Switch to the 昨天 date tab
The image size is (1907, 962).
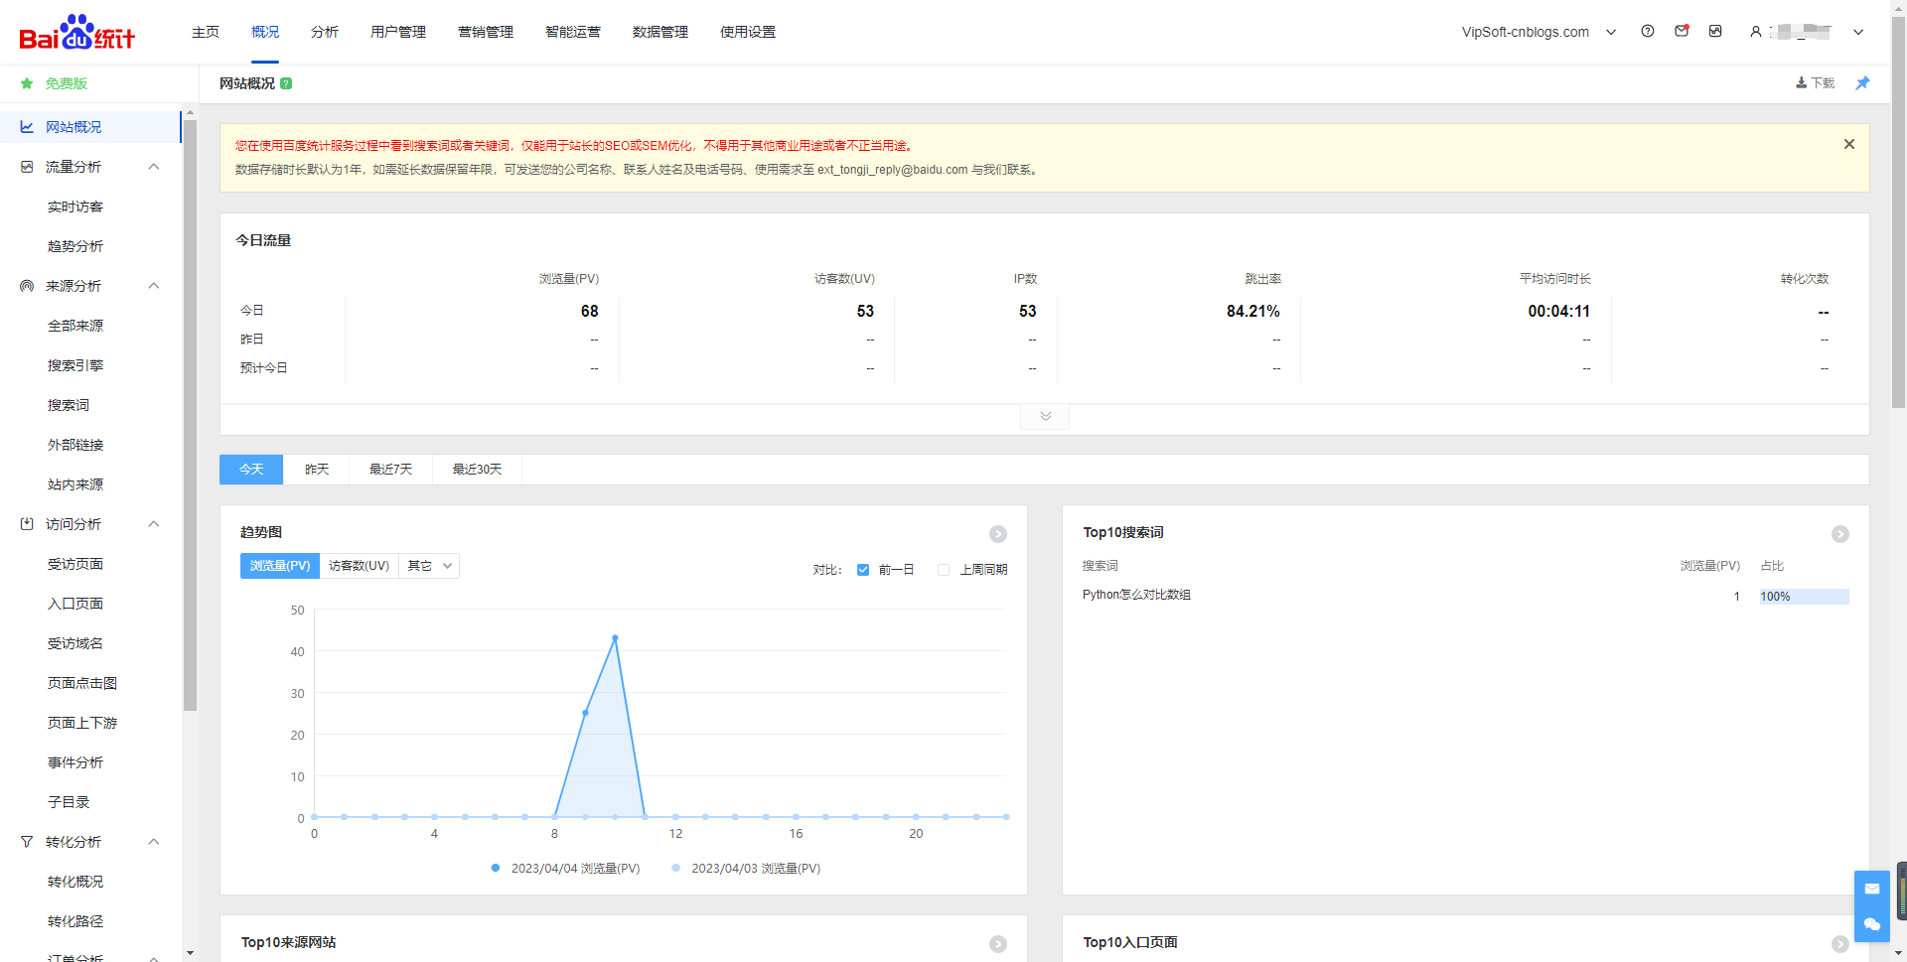click(317, 470)
